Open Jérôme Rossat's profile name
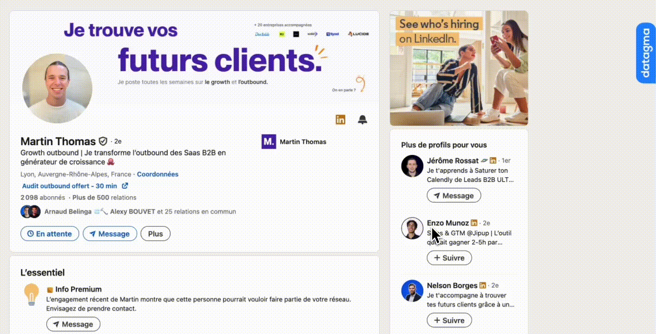This screenshot has height=334, width=656. tap(453, 161)
